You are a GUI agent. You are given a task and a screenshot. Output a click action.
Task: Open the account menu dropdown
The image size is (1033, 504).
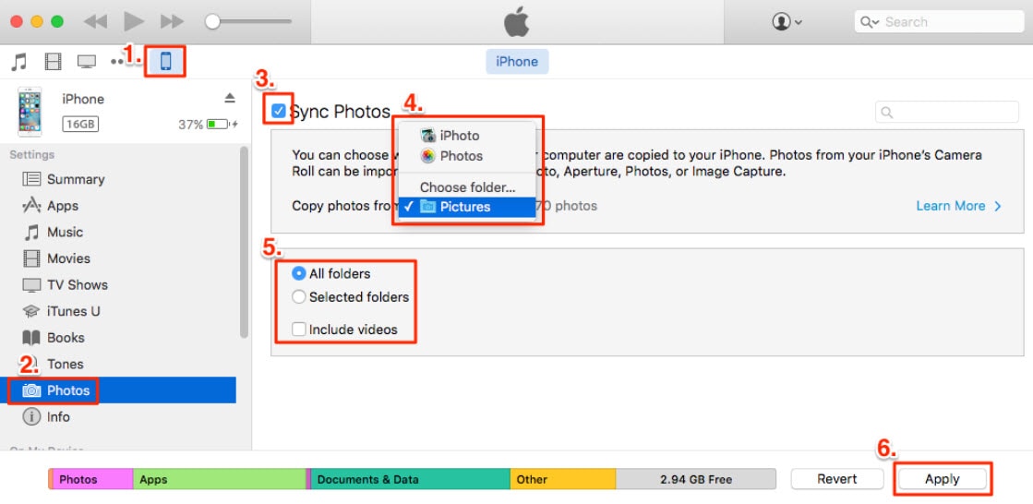point(787,22)
